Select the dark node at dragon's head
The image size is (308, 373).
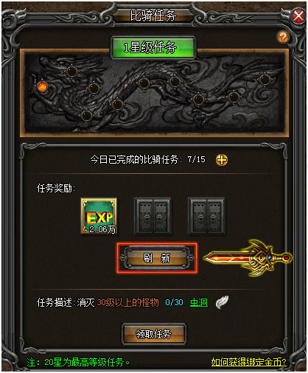(71, 72)
